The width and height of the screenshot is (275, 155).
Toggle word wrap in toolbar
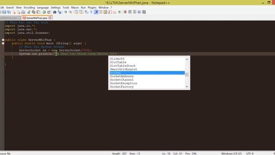tap(86, 12)
